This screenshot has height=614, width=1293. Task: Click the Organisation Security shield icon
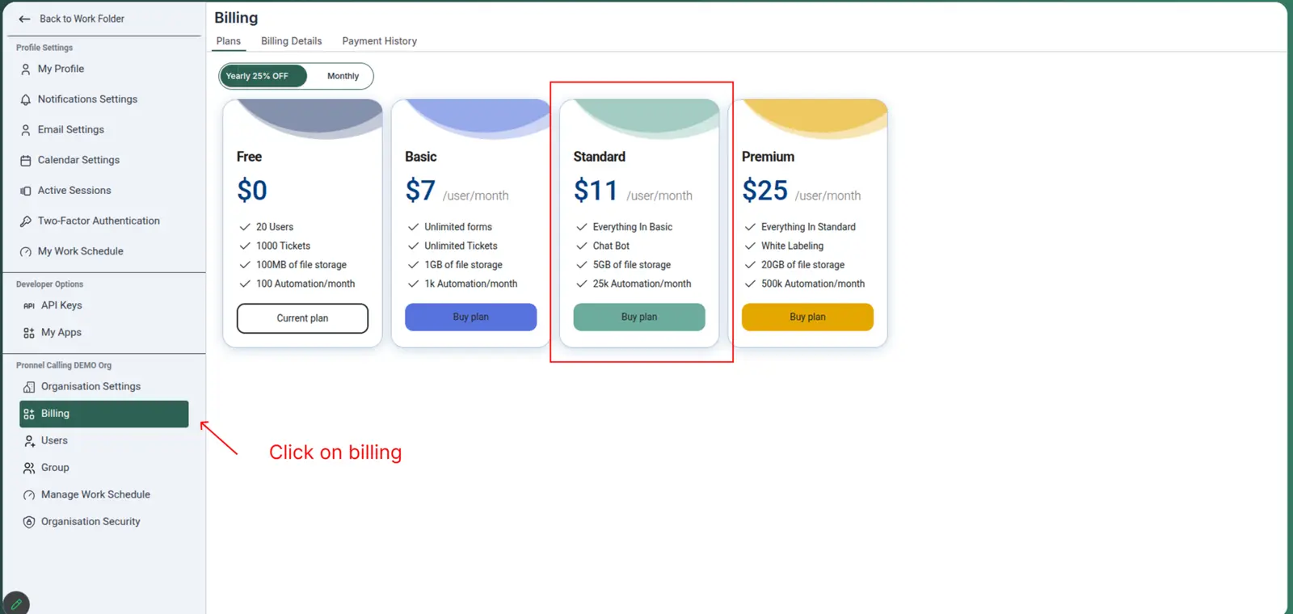pyautogui.click(x=29, y=522)
